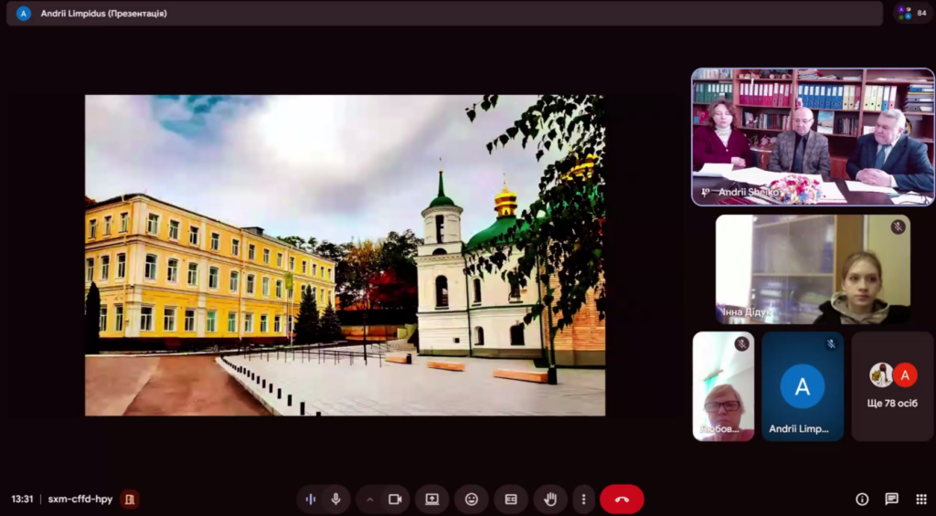Open the emoji reactions picker
This screenshot has width=936, height=516.
(x=472, y=499)
